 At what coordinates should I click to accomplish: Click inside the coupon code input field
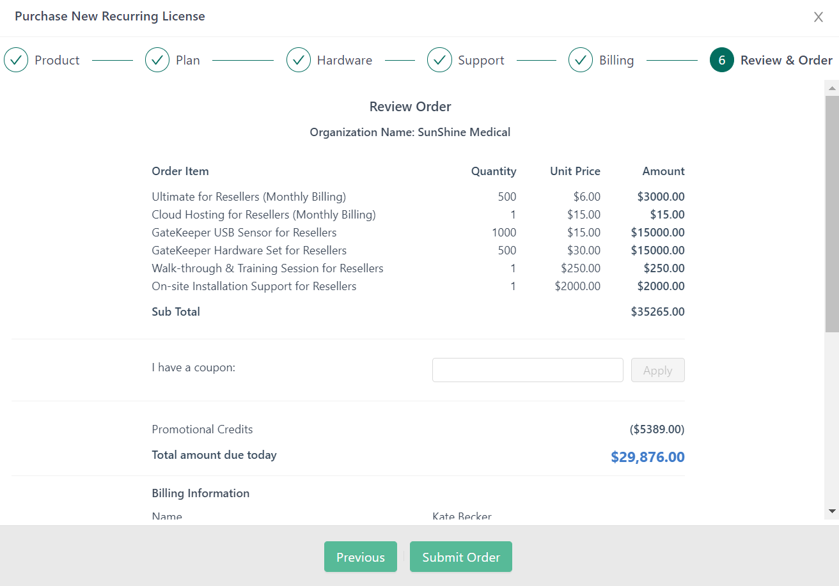point(528,369)
